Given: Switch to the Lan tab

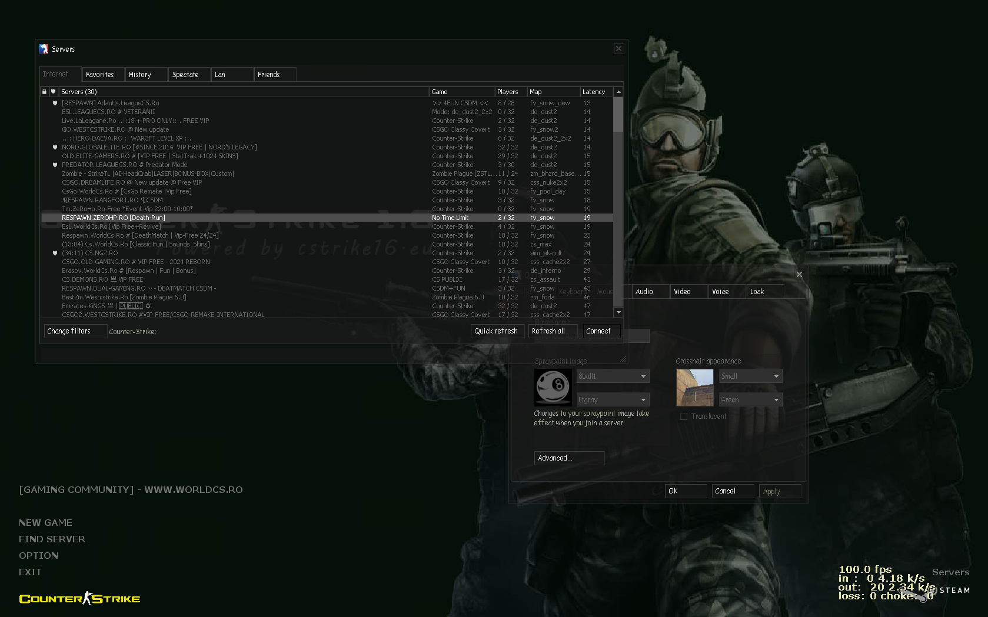Looking at the screenshot, I should pos(232,75).
